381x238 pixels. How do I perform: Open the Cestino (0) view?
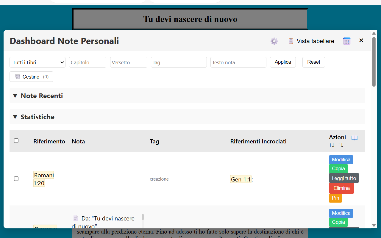pos(31,76)
